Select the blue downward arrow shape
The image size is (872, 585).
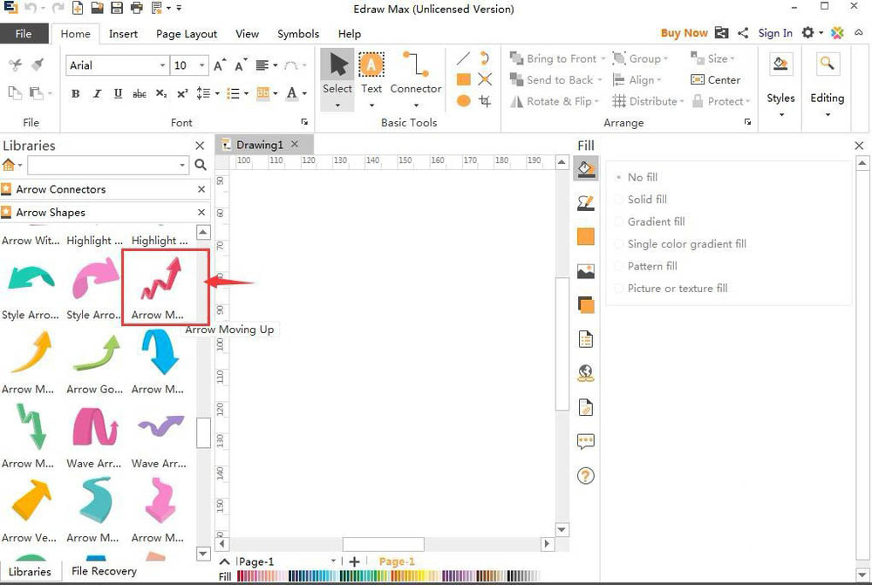pyautogui.click(x=159, y=352)
